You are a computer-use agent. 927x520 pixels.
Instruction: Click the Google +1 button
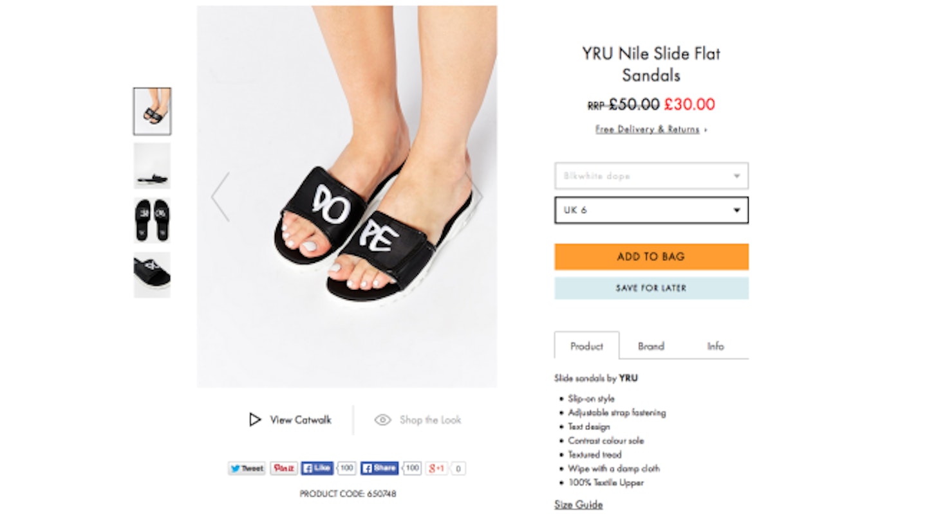[436, 469]
